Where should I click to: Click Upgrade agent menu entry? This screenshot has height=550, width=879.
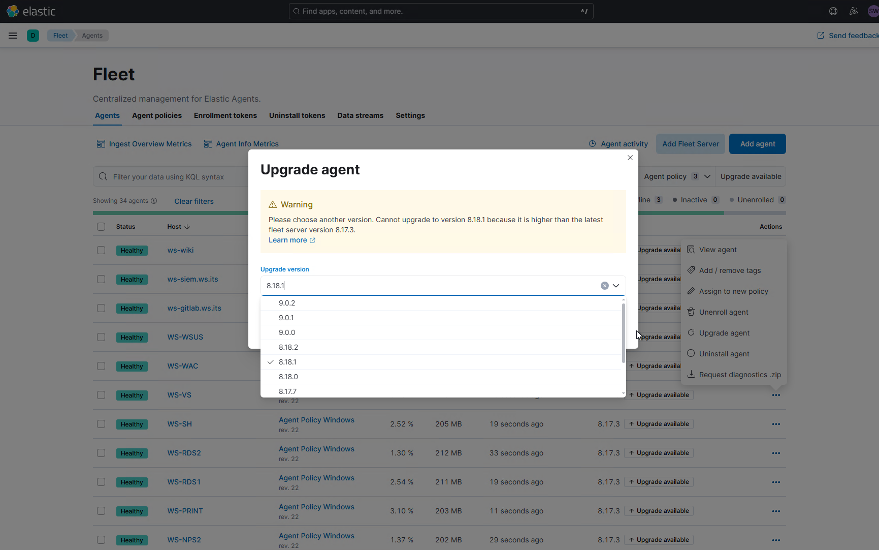pyautogui.click(x=734, y=333)
